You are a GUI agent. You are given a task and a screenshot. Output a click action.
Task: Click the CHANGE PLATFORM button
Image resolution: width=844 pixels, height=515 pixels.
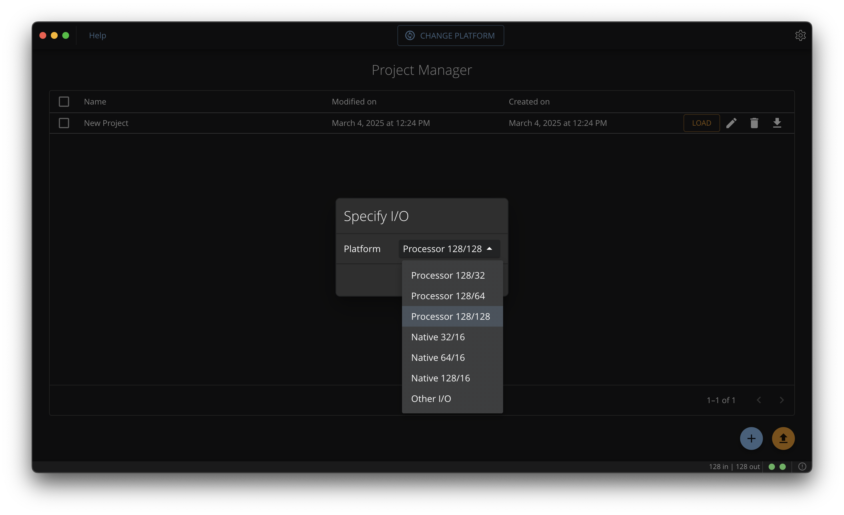pos(451,36)
